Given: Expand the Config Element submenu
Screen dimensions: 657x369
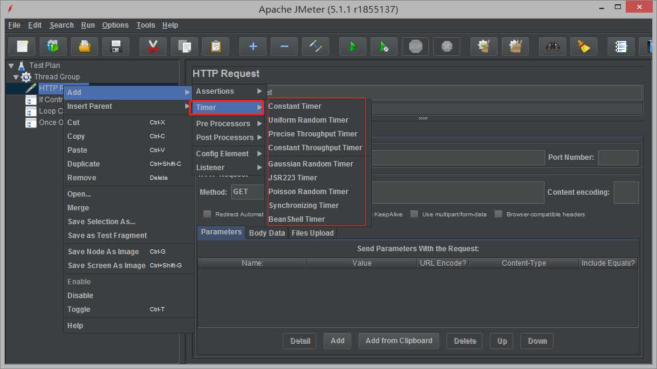Looking at the screenshot, I should [229, 154].
